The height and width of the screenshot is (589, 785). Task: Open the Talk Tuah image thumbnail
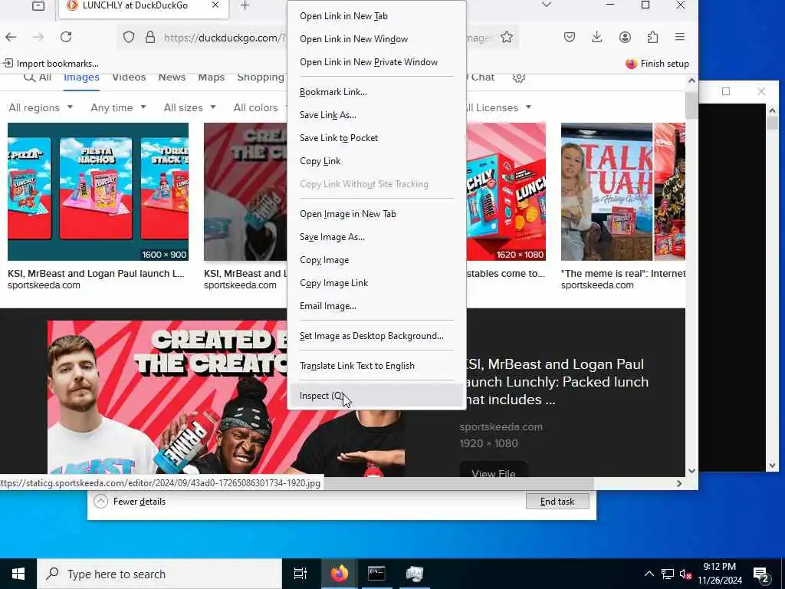622,192
